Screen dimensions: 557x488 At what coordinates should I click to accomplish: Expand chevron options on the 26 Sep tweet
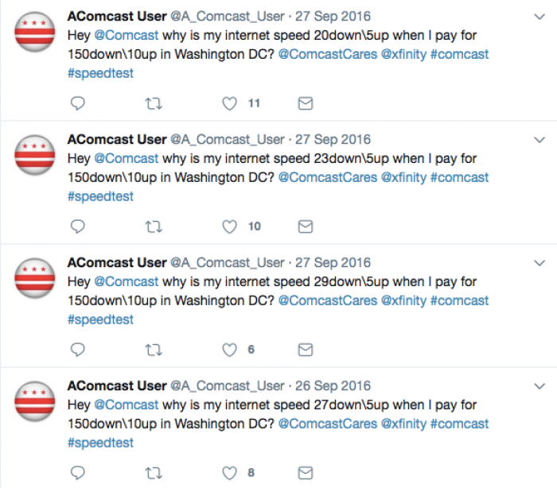(x=539, y=386)
